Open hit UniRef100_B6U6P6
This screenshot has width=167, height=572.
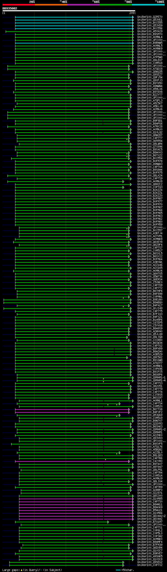point(150,375)
